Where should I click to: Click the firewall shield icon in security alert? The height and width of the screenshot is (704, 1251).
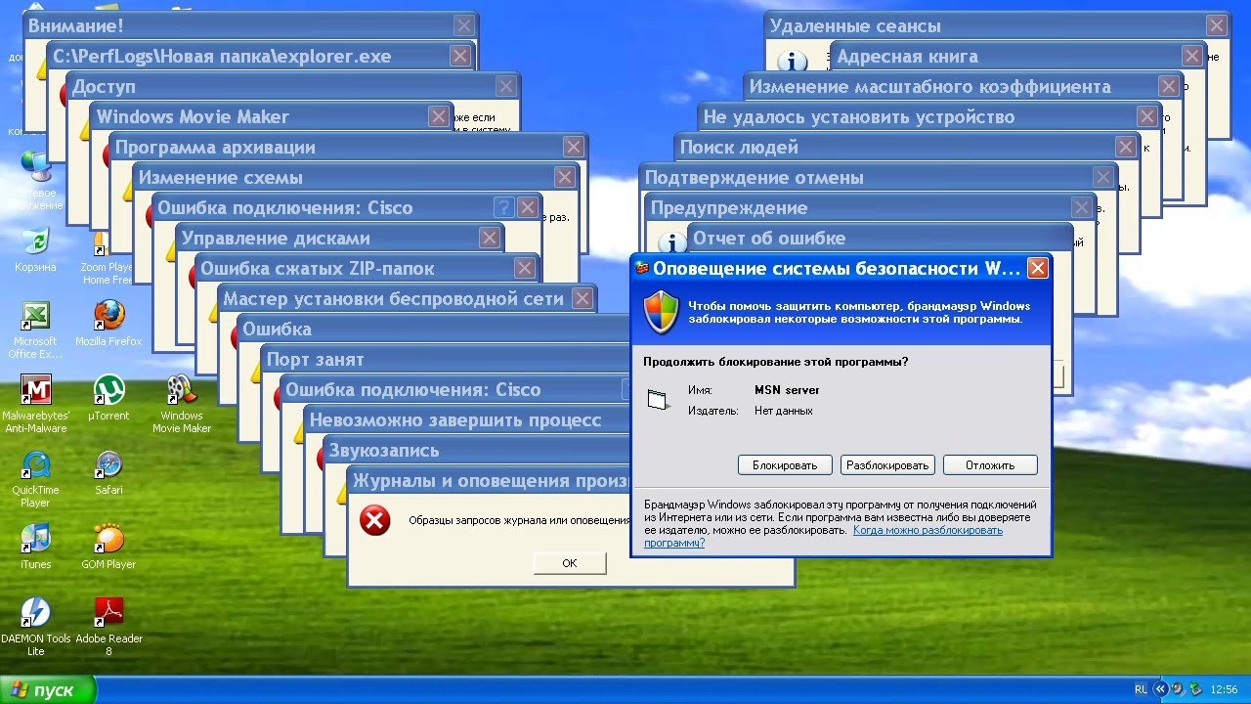tap(661, 313)
